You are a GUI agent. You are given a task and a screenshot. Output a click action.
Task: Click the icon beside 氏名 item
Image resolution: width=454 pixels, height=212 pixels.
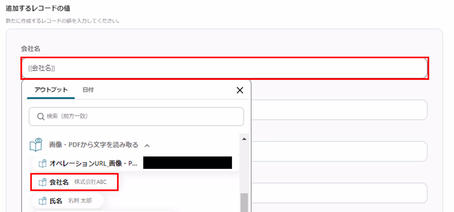[x=43, y=201]
